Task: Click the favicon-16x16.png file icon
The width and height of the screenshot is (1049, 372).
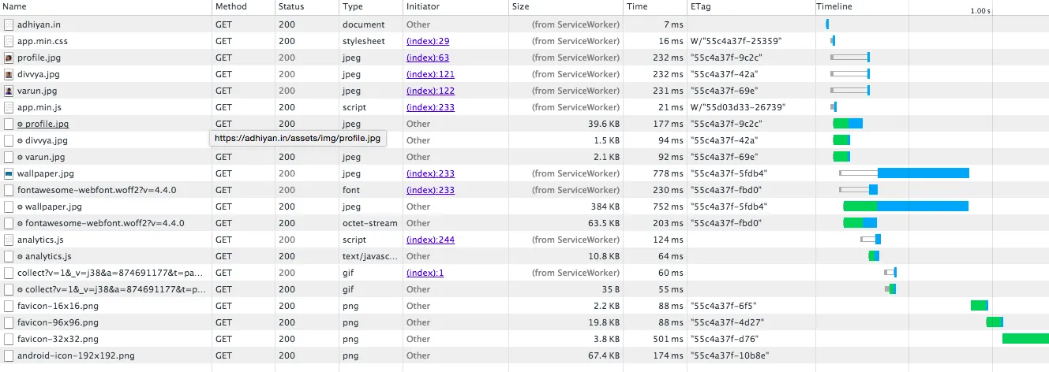Action: [9, 306]
